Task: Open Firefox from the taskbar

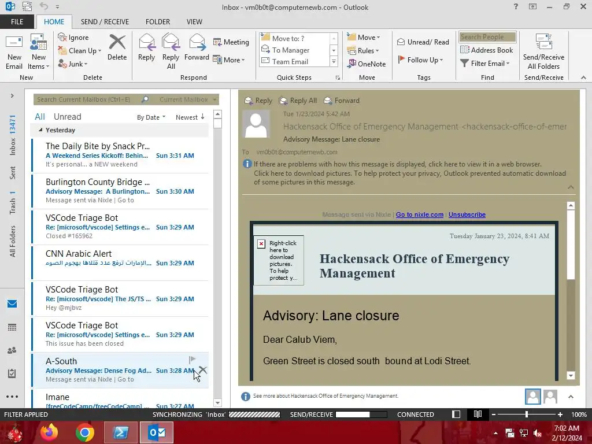Action: pos(49,432)
